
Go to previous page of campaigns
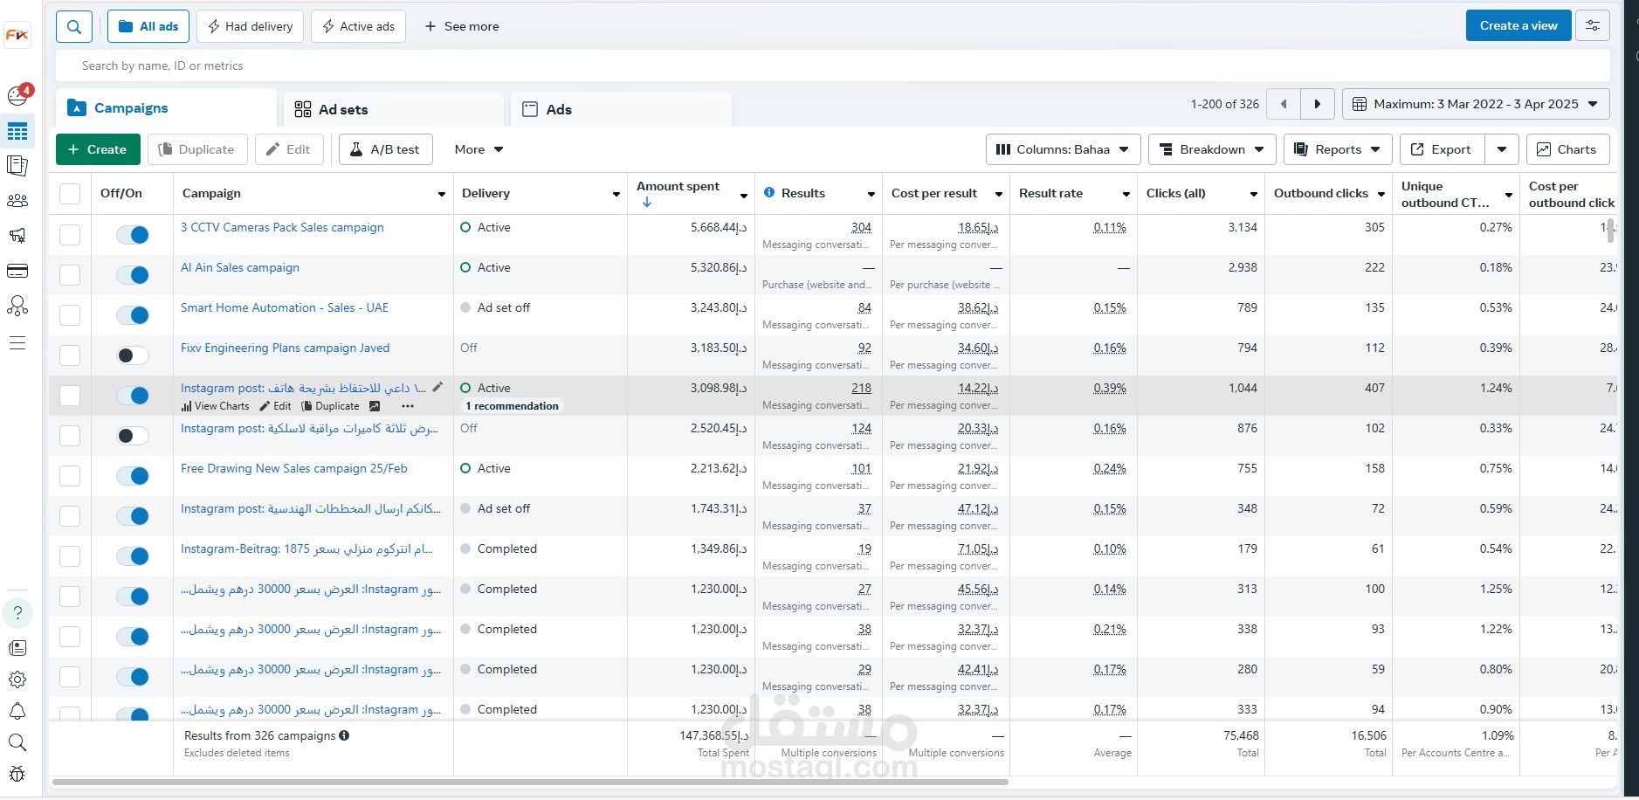(x=1284, y=104)
